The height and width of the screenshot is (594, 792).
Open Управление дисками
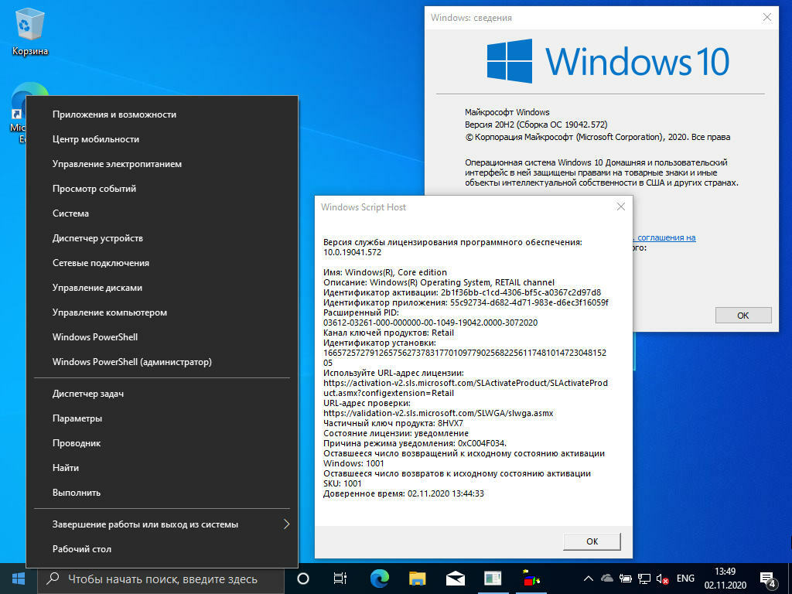pyautogui.click(x=162, y=288)
